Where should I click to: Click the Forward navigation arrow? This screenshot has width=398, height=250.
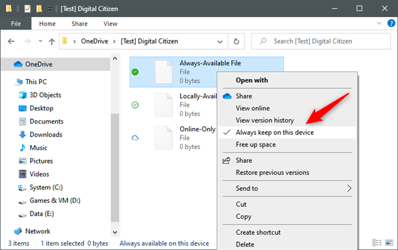tap(27, 41)
